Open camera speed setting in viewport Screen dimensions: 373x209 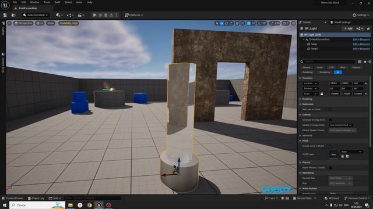(x=286, y=23)
